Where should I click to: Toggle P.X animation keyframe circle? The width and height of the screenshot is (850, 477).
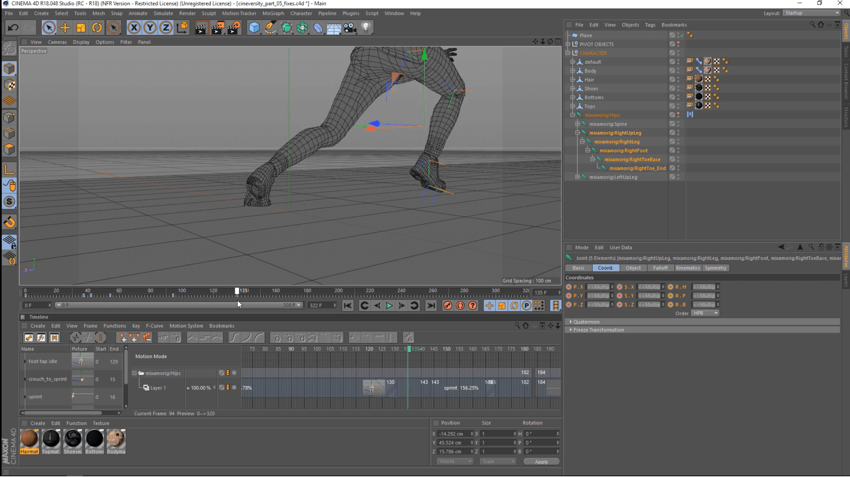pyautogui.click(x=569, y=287)
